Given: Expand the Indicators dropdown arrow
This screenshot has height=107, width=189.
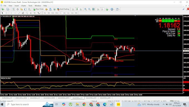Looking at the screenshot, I should pyautogui.click(x=109, y=9).
